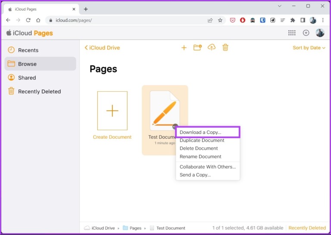The width and height of the screenshot is (331, 235).
Task: Open the Extensions puzzle icon
Action: pyautogui.click(x=293, y=20)
